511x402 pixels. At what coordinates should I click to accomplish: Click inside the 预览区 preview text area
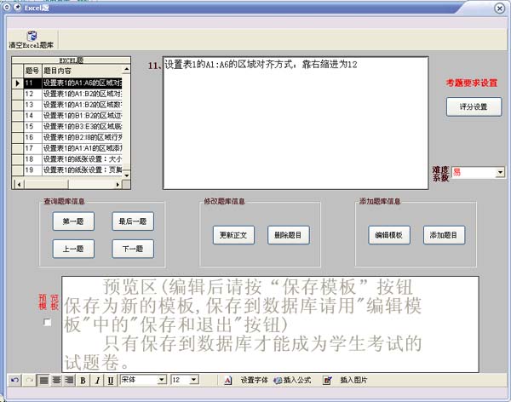[x=270, y=324]
